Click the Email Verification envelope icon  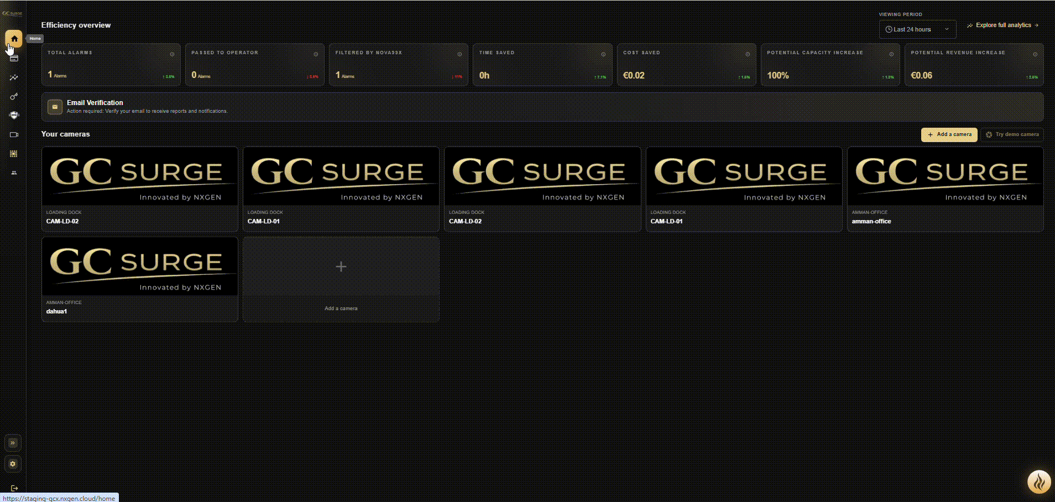point(55,107)
